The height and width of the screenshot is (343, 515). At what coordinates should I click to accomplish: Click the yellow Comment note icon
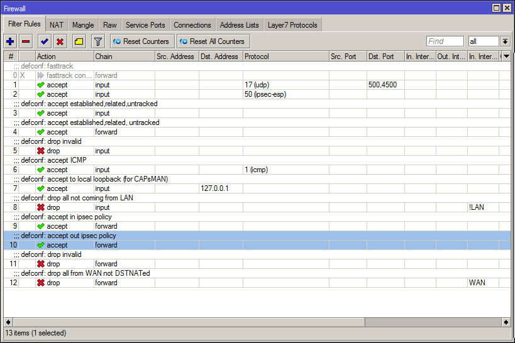click(x=79, y=41)
